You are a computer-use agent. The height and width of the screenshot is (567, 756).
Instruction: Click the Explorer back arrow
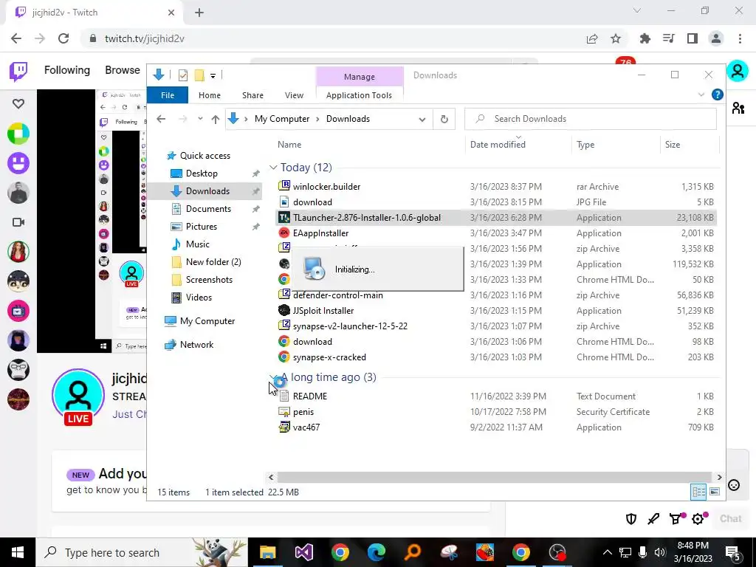pyautogui.click(x=161, y=119)
